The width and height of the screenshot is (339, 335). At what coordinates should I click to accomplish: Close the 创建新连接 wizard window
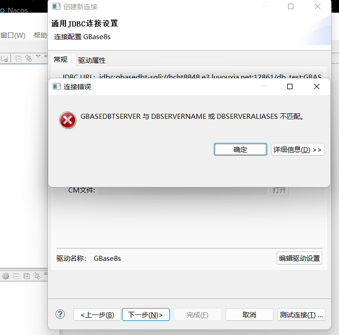pyautogui.click(x=317, y=6)
